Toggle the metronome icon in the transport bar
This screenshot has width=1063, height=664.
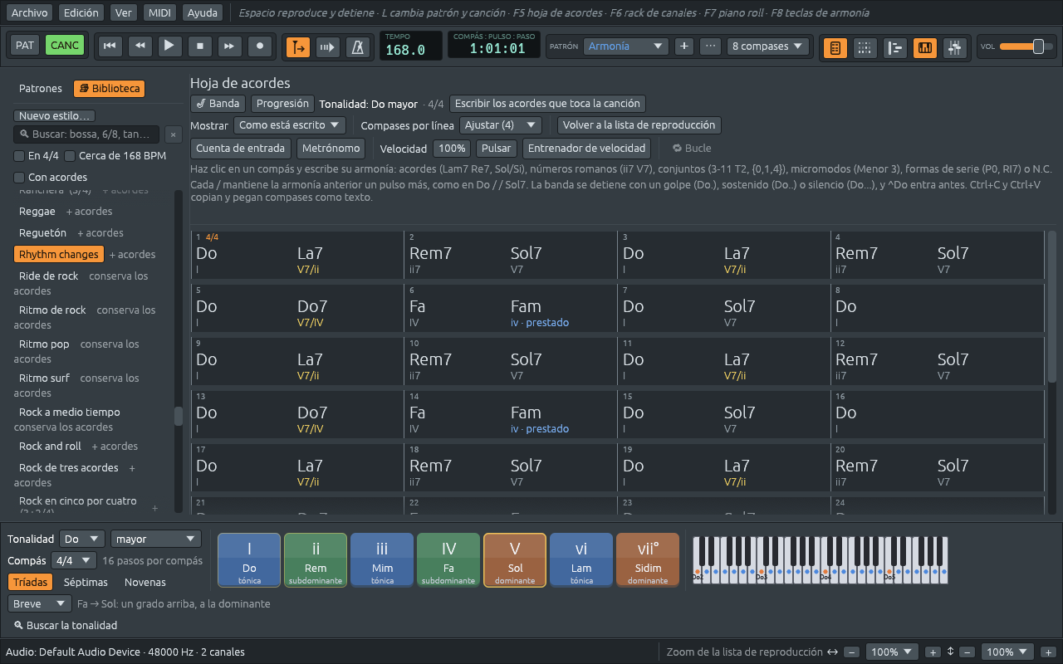359,46
